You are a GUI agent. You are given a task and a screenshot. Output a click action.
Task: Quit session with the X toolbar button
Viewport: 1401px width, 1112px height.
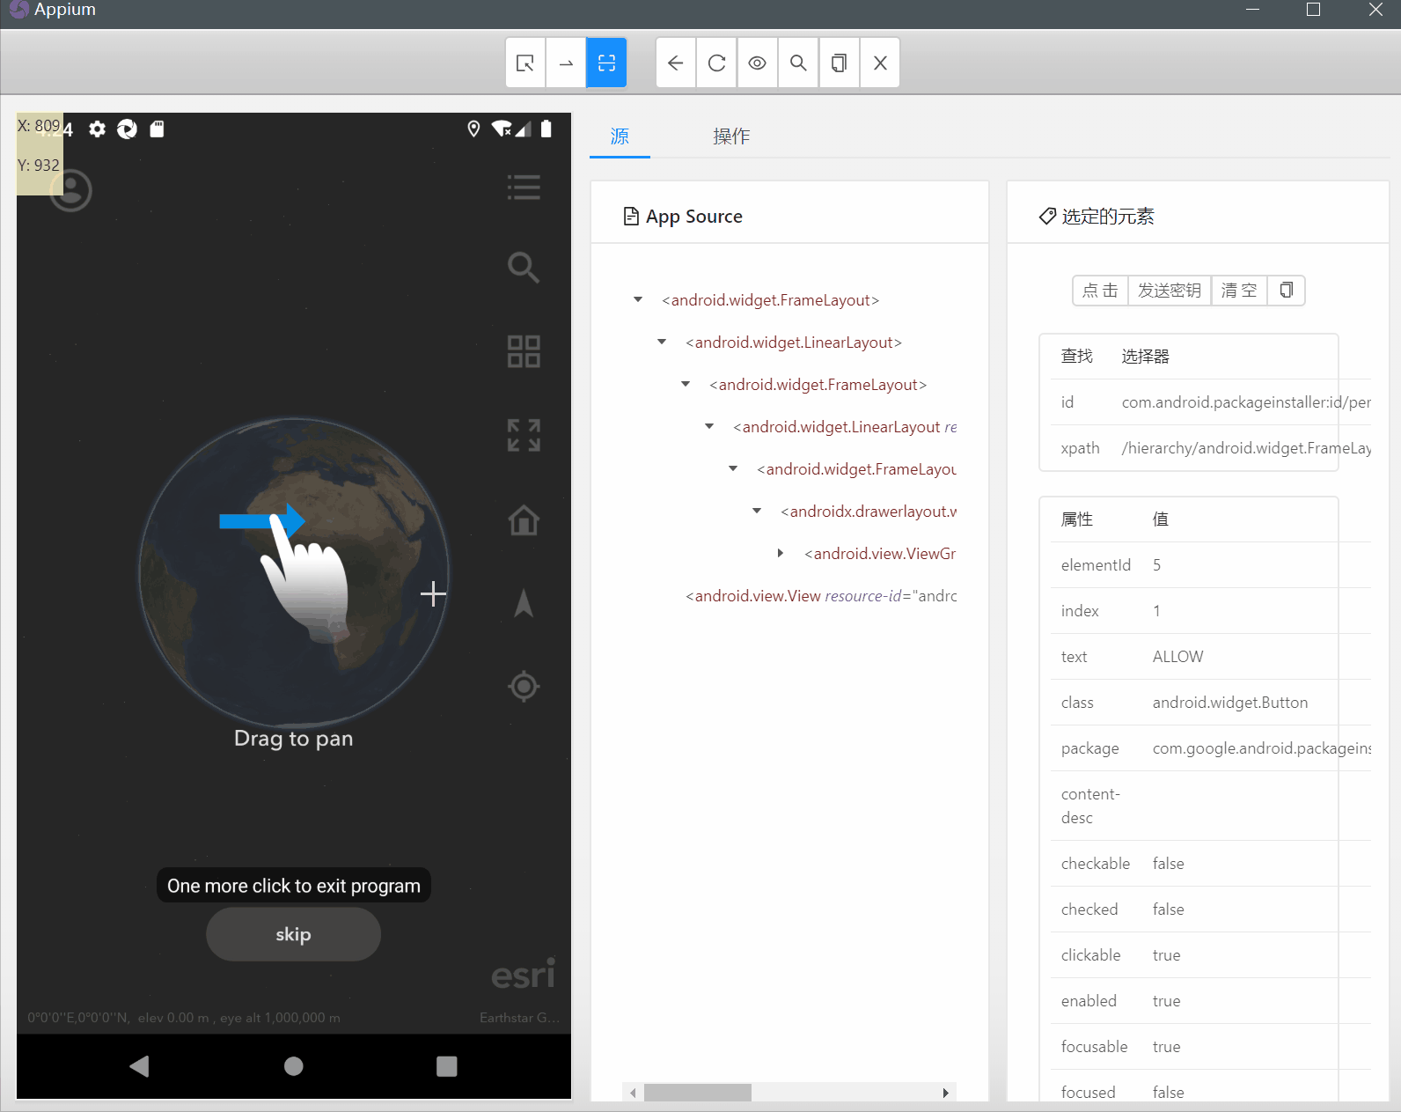point(880,63)
